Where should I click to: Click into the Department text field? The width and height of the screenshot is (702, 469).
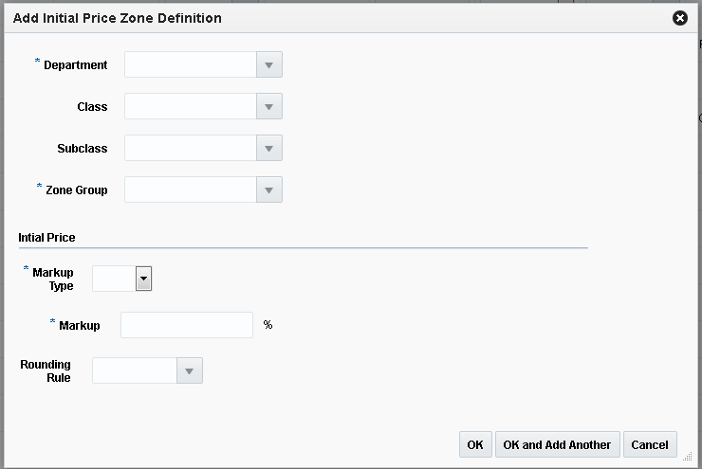(190, 64)
